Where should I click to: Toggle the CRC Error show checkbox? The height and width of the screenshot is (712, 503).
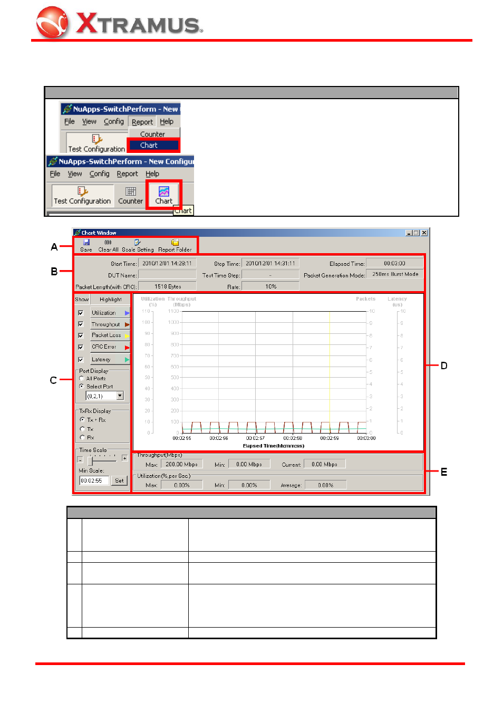point(81,347)
